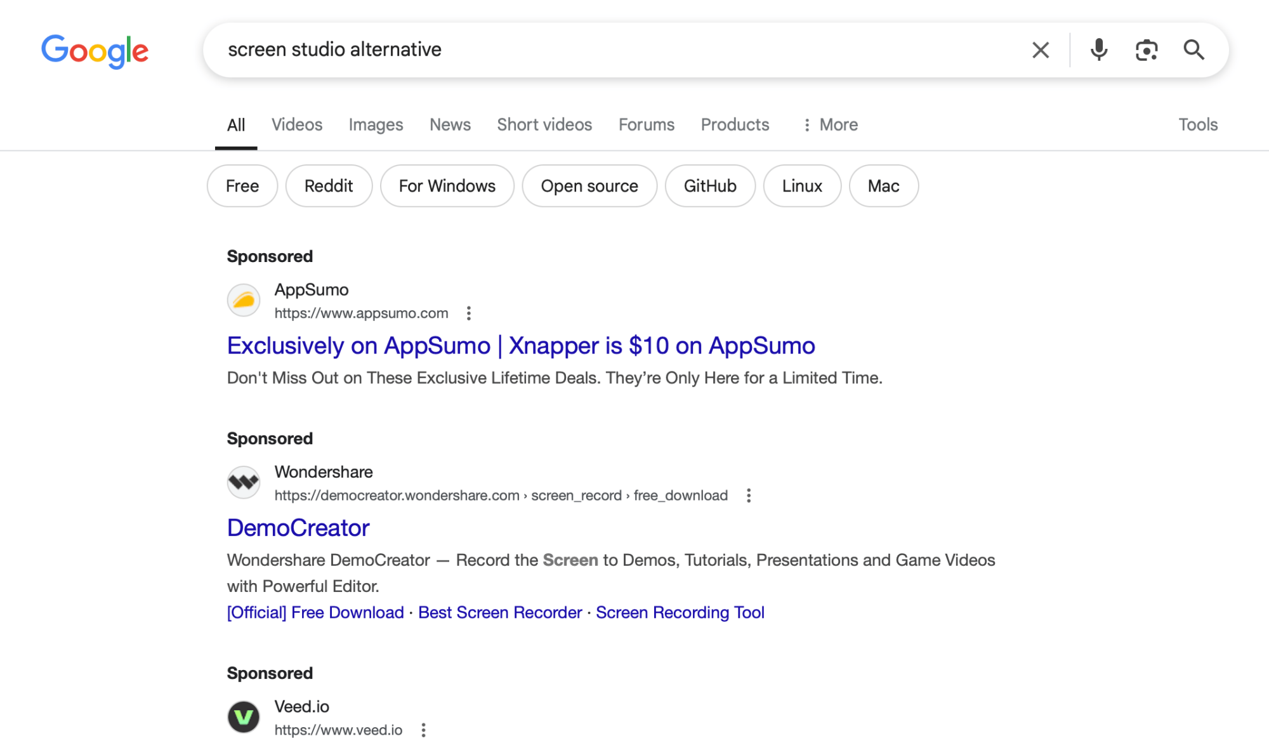This screenshot has width=1269, height=748.
Task: Apply the Reddit filter chip
Action: click(329, 186)
